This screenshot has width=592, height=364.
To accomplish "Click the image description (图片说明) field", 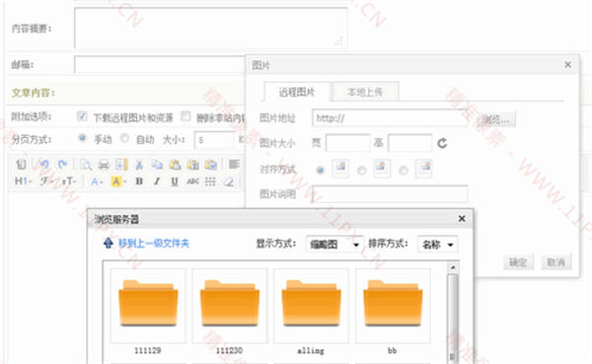I will [x=390, y=194].
